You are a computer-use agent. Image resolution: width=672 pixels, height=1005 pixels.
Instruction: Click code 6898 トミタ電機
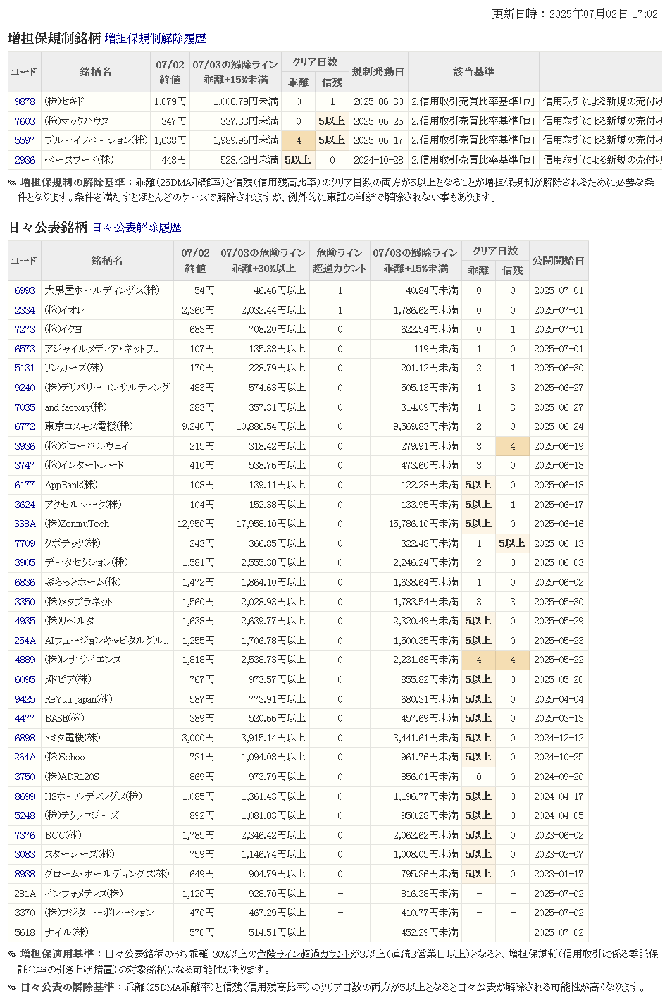click(25, 738)
